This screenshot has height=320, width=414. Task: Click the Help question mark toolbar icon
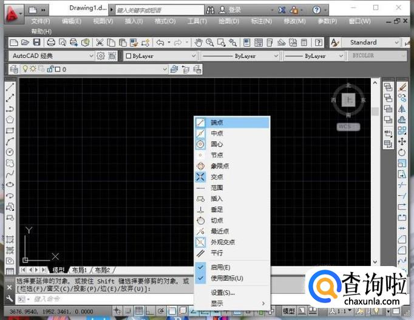tap(319, 42)
